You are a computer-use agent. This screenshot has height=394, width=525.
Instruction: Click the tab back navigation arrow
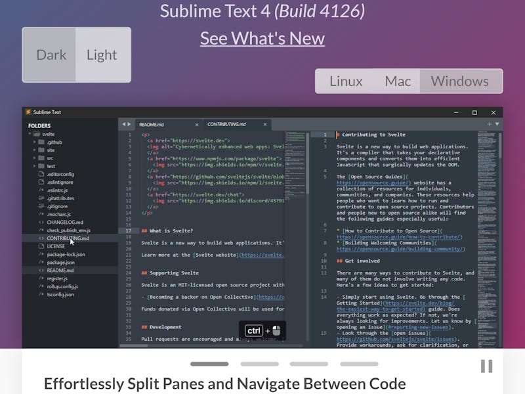123,123
